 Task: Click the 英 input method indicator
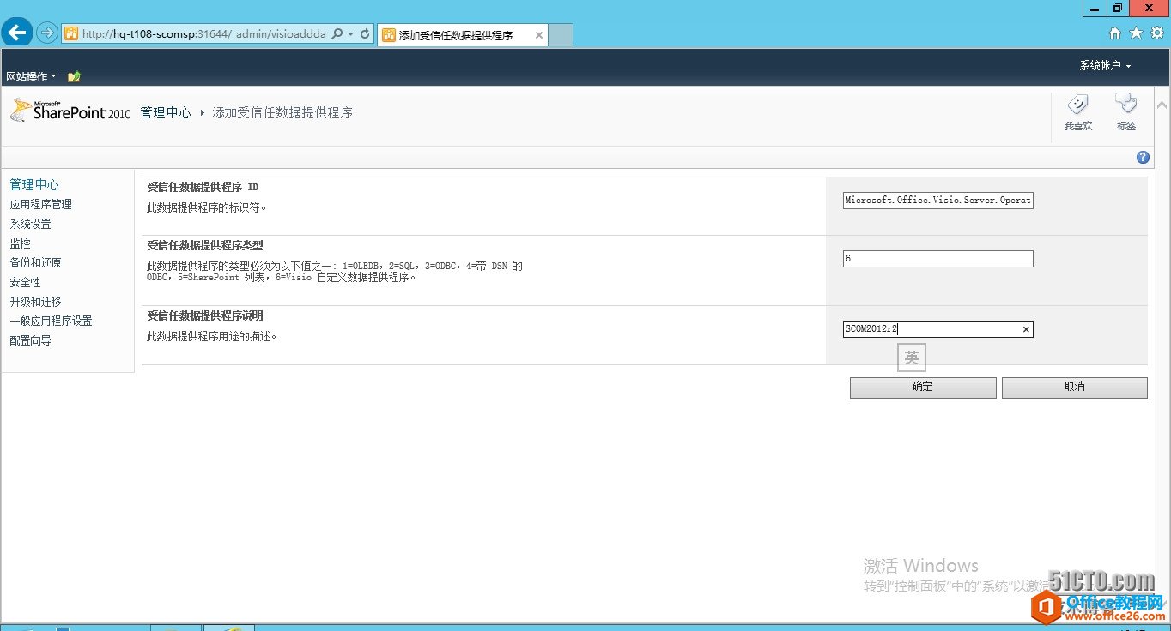(912, 358)
